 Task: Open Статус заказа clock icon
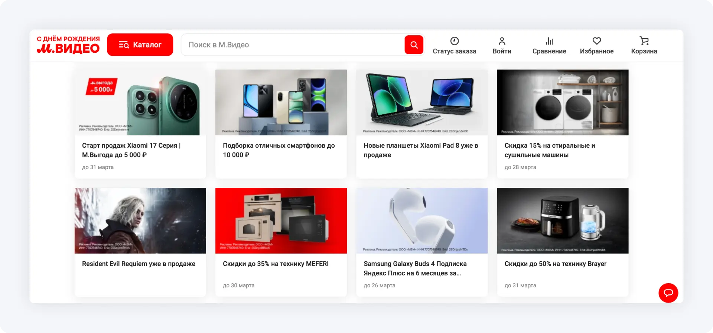pos(454,41)
